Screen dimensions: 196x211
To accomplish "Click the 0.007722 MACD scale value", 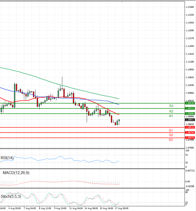I will [x=190, y=171].
